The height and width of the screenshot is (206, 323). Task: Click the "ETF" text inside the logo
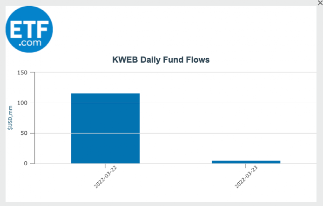pyautogui.click(x=29, y=26)
